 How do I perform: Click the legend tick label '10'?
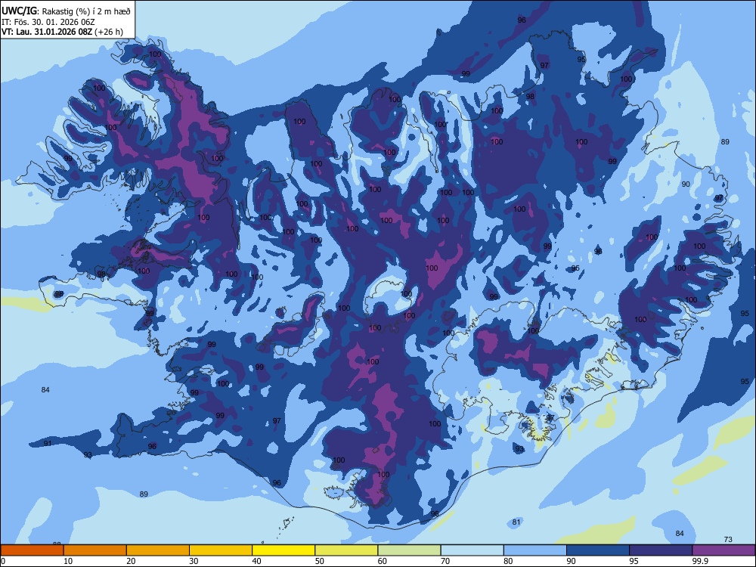click(x=68, y=561)
